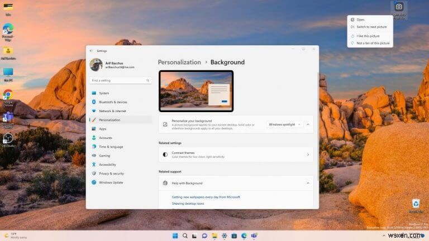Select the Recycle Bin desktop icon

(x=416, y=206)
